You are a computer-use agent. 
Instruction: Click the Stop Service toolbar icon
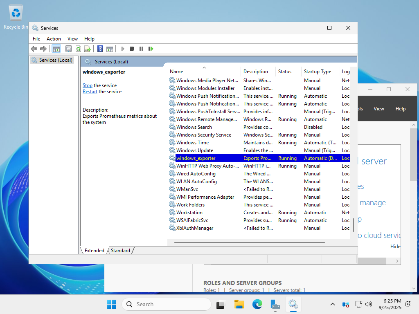pyautogui.click(x=132, y=49)
